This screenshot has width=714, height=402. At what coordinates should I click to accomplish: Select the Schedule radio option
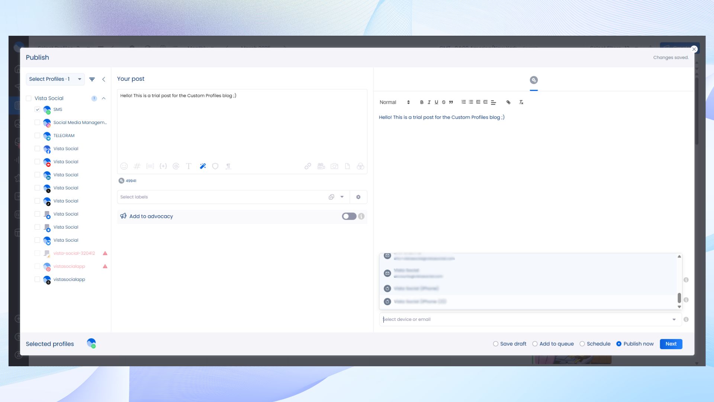pyautogui.click(x=582, y=344)
